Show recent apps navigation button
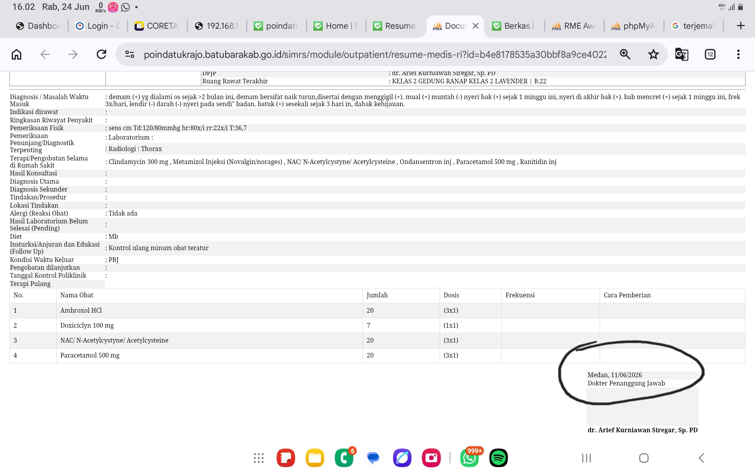 tap(586, 458)
